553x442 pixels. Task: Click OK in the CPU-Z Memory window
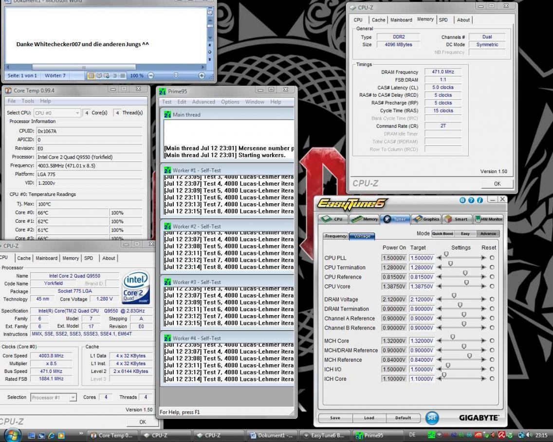[x=498, y=183]
